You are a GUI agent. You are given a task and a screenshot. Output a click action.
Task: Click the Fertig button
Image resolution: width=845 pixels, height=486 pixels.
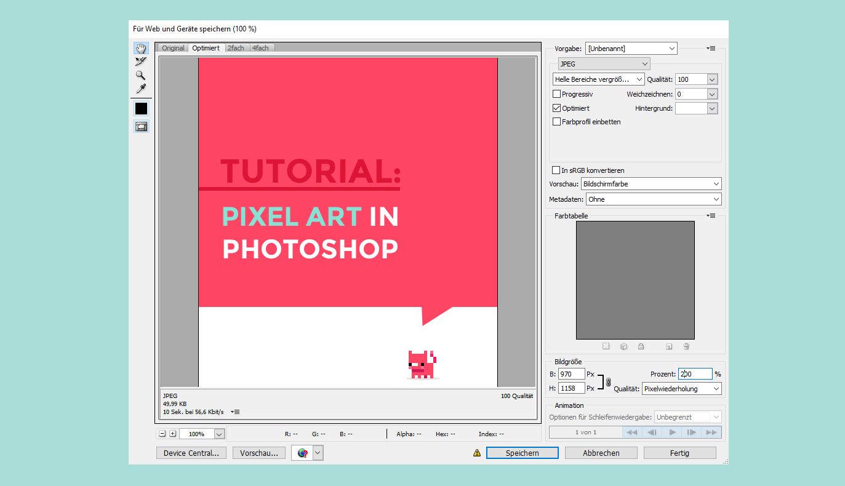pos(680,453)
